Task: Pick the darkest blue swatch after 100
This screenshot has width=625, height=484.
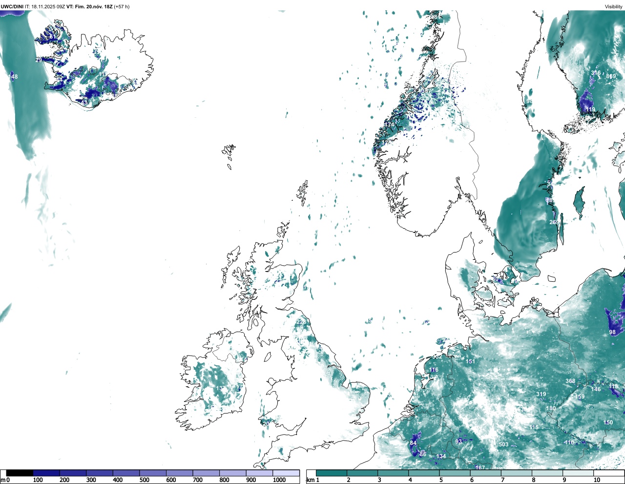Action: click(46, 473)
